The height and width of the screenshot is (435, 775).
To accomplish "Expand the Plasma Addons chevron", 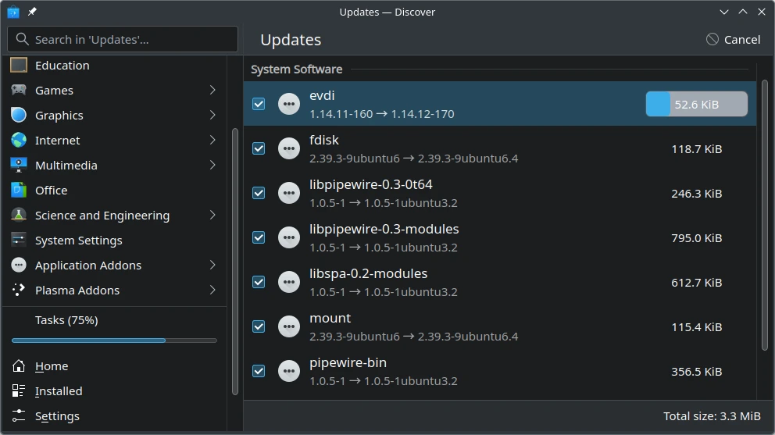I will click(212, 291).
